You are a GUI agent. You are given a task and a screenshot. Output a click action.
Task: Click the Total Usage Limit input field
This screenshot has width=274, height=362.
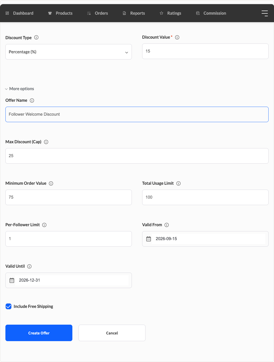205,197
